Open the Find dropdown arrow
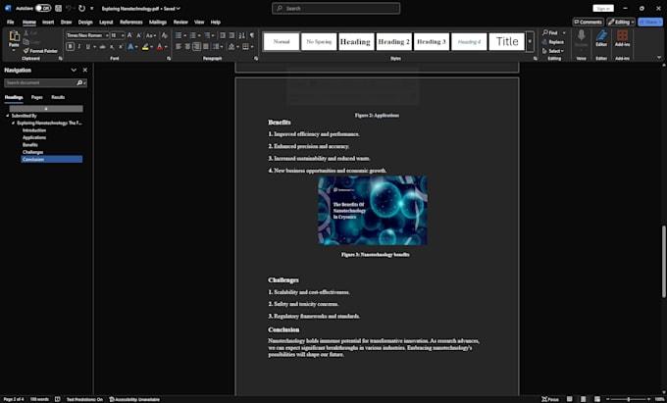 [x=564, y=32]
